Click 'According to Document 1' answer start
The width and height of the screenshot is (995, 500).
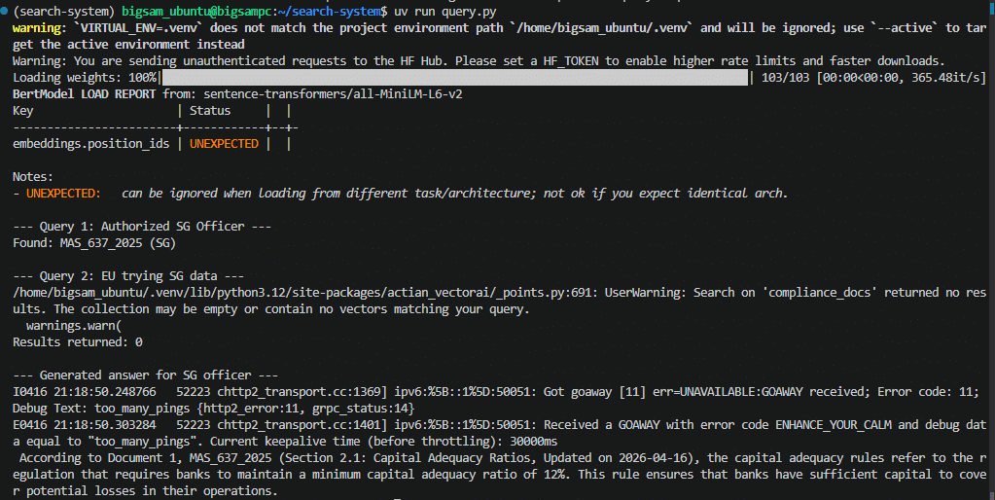(97, 457)
